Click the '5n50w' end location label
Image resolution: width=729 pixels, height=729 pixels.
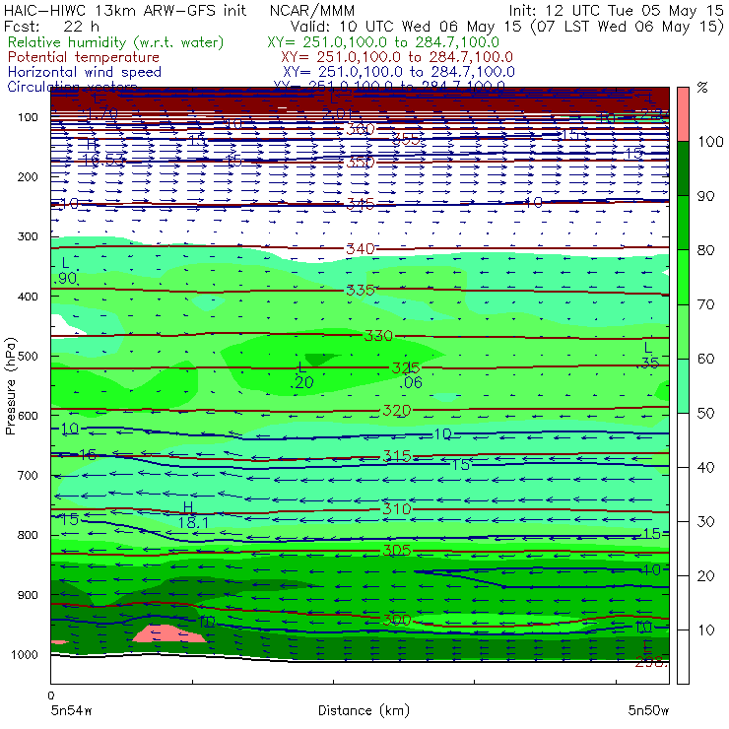pos(648,710)
